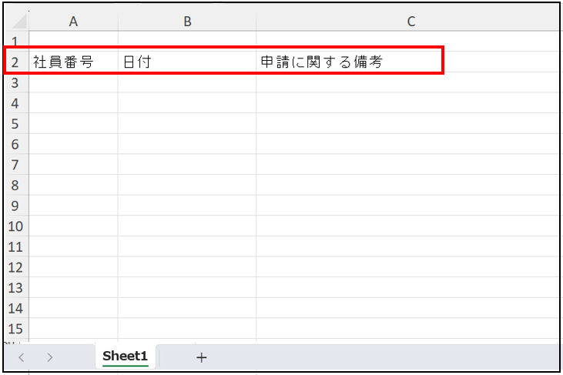
Task: Switch to the Sheet1 tab
Action: pyautogui.click(x=125, y=357)
